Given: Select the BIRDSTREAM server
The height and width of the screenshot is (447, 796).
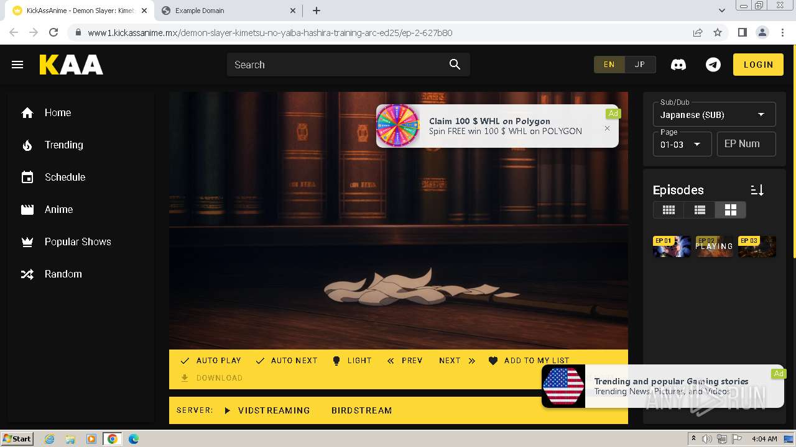Looking at the screenshot, I should coord(362,410).
